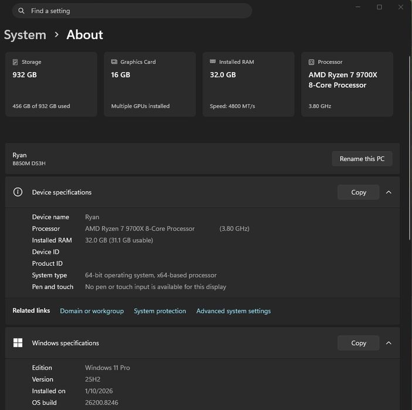412x410 pixels.
Task: Click the vertical scrollbar thumb
Action: [410, 148]
